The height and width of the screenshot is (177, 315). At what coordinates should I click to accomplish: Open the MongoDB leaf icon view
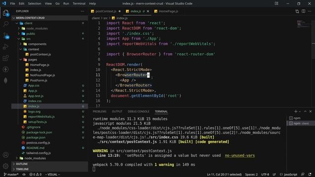pyautogui.click(x=5, y=81)
